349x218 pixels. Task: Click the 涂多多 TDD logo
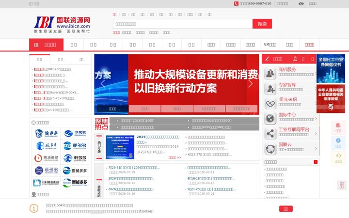46,133
